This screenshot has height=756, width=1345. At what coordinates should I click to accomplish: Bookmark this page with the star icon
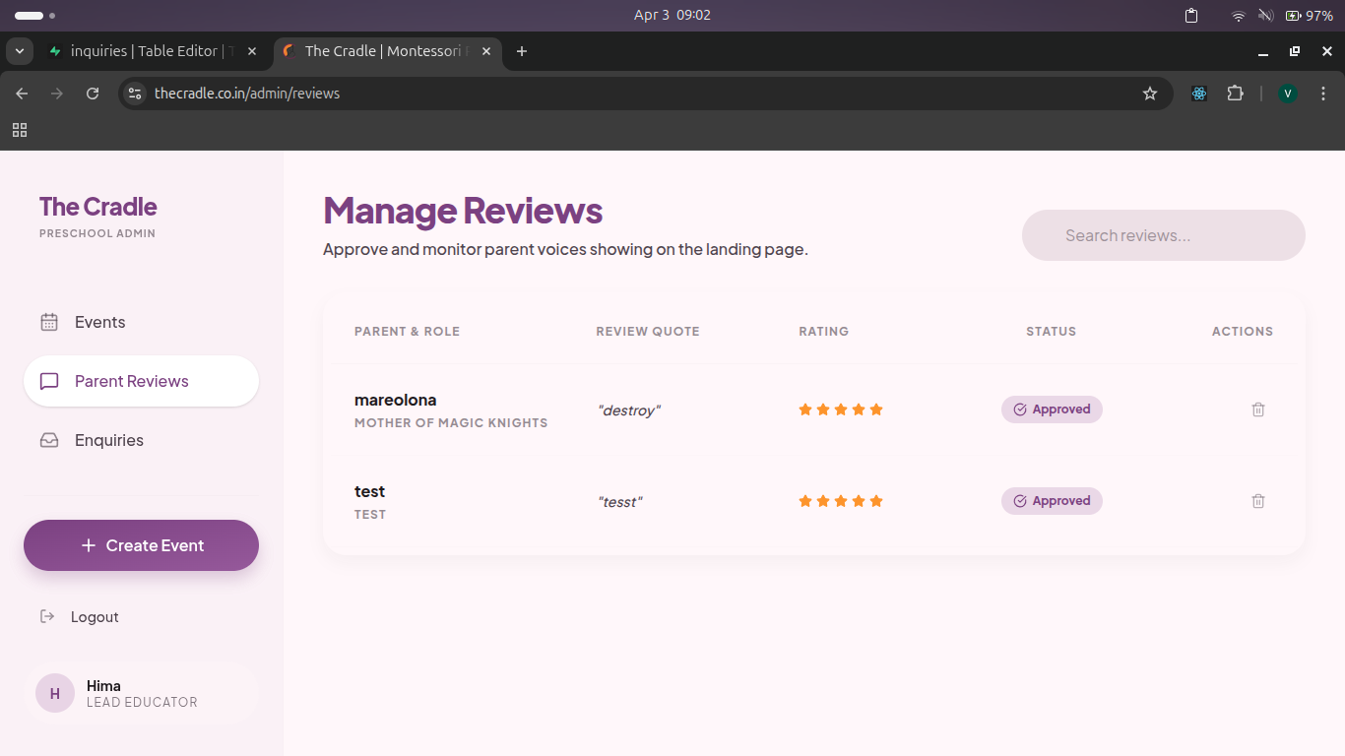pyautogui.click(x=1149, y=94)
